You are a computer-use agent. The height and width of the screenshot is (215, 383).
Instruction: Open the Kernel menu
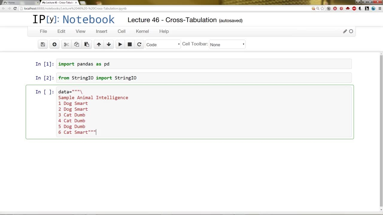[x=142, y=31]
